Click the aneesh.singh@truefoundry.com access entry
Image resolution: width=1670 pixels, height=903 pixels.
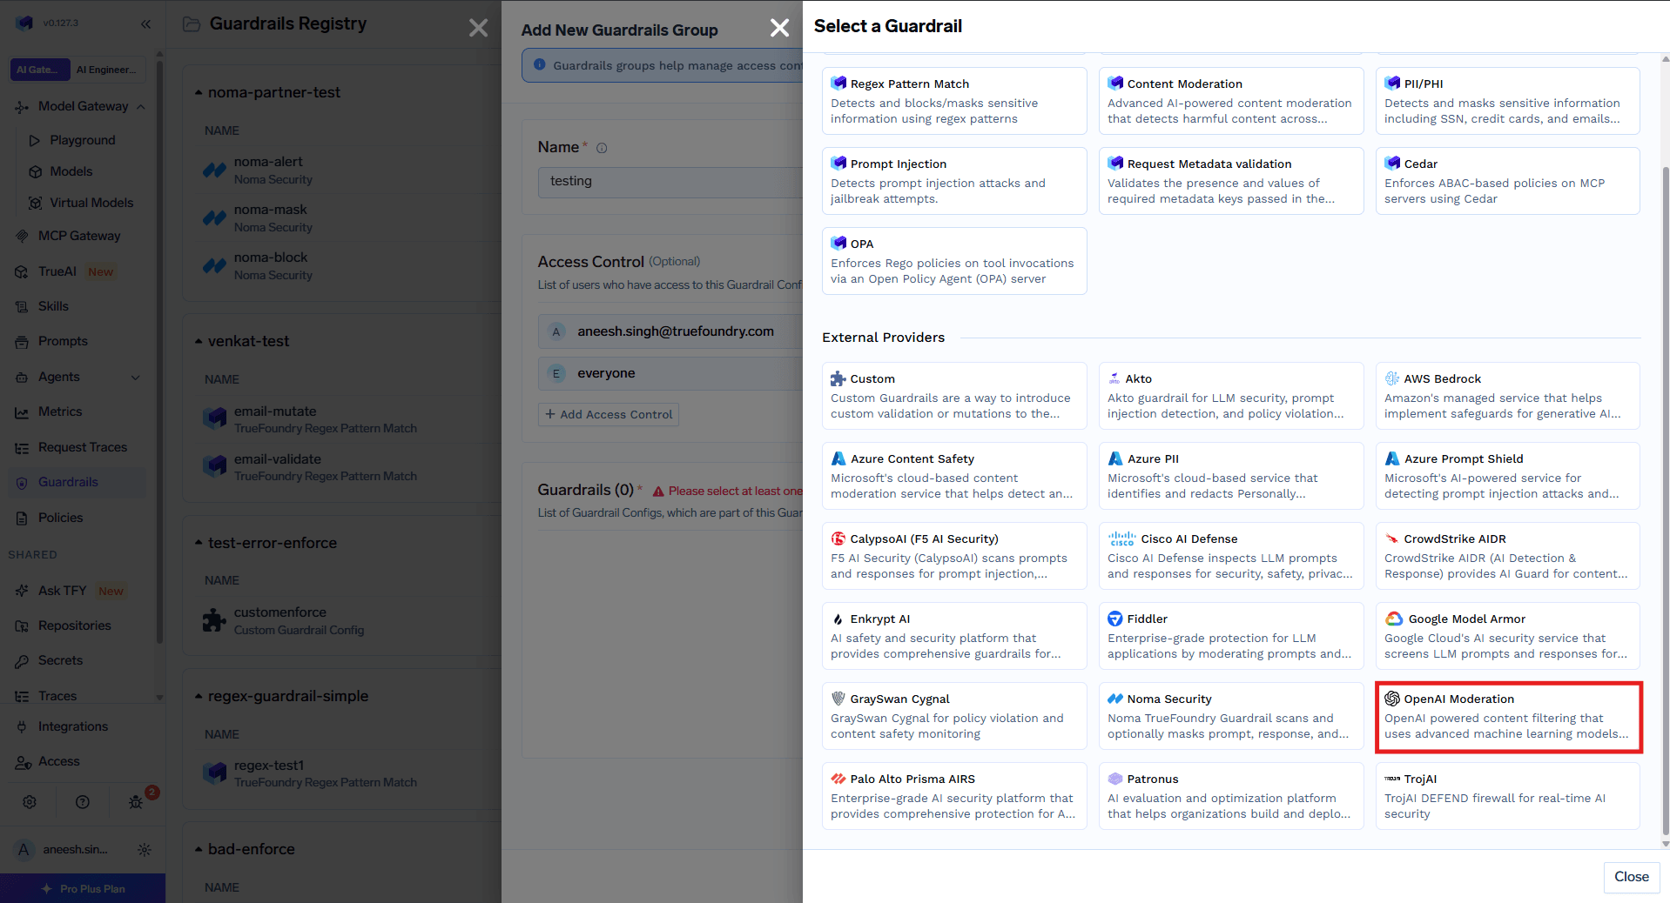click(670, 331)
